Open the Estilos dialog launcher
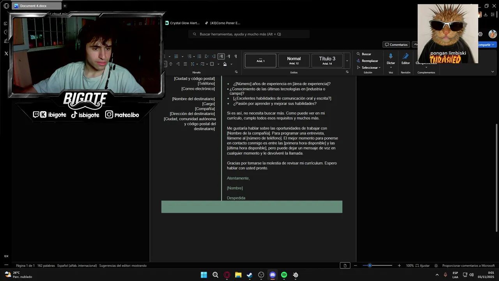499x281 pixels. click(x=347, y=72)
